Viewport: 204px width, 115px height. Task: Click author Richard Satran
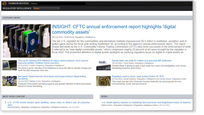[x=14, y=107]
